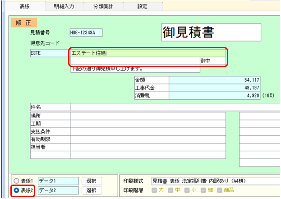281x199 pixels.
Task: Click the 下記の通り御見積申し上げます text field
Action: (x=135, y=69)
